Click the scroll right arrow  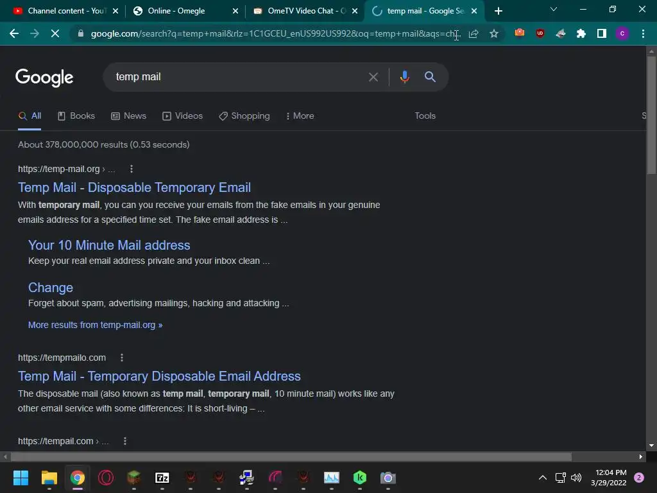641,456
